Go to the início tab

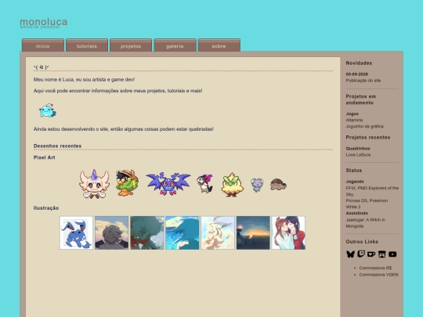(43, 45)
